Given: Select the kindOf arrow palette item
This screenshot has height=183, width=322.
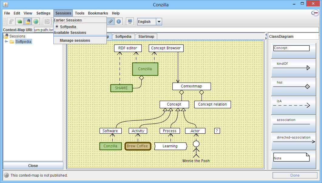Looking at the screenshot, I should (293, 68).
